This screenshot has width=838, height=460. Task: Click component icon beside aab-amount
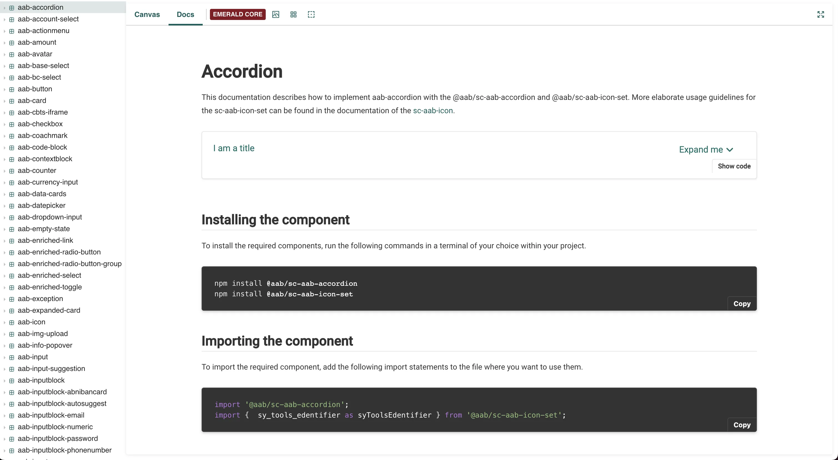pyautogui.click(x=12, y=42)
